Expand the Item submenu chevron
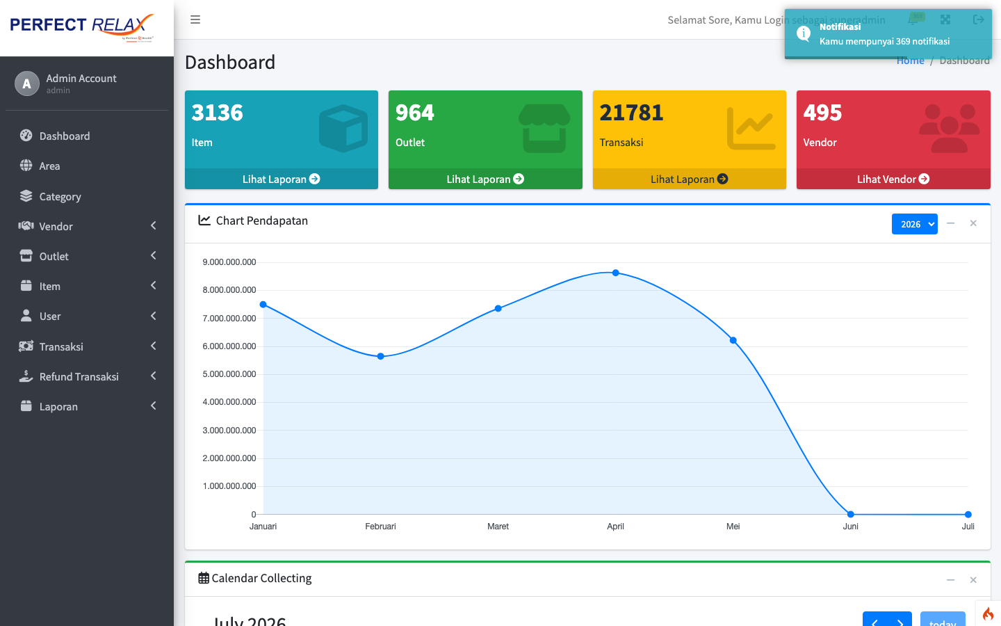Screen dimensions: 1001x626 [153, 285]
